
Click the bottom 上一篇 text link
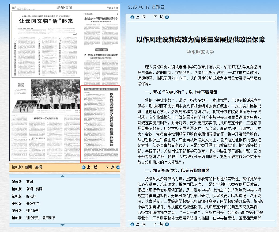click(x=141, y=224)
